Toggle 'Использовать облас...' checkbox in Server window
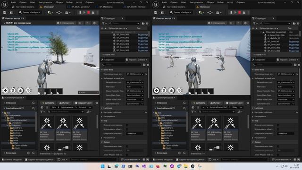This screenshot has width=302, height=170. point(278,129)
